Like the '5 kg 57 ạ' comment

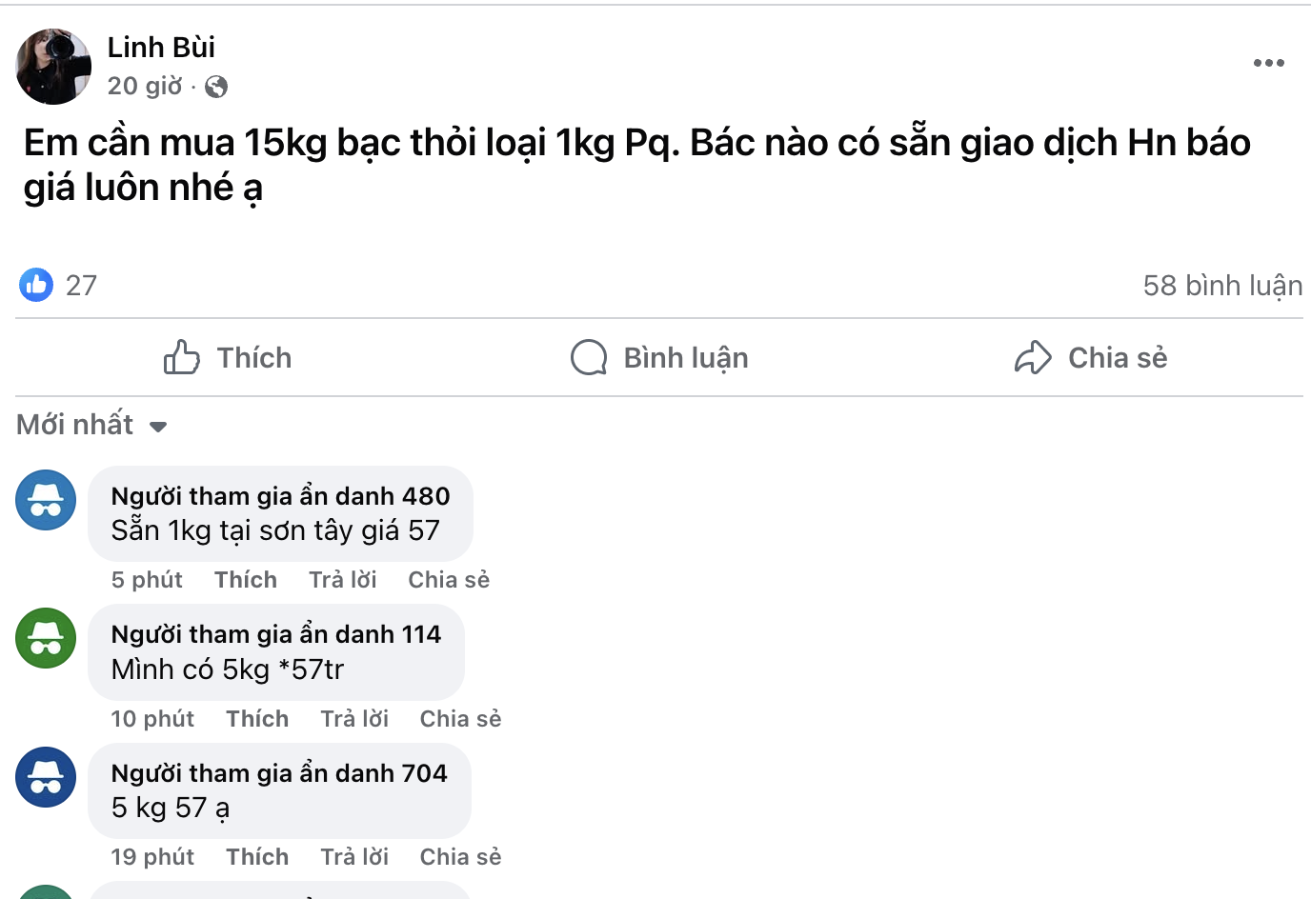(257, 857)
